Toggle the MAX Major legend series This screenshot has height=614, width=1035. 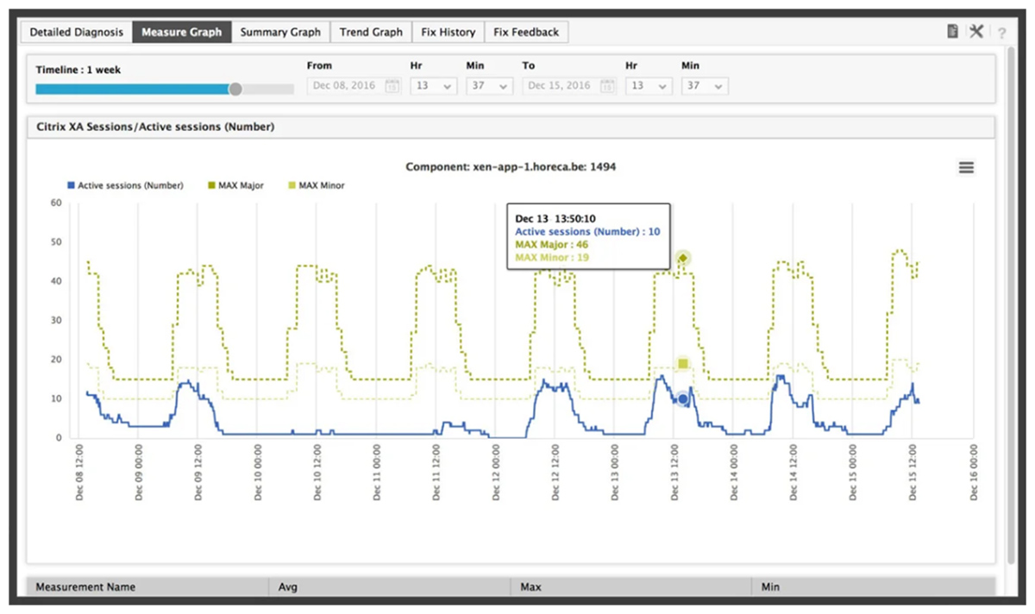pyautogui.click(x=235, y=185)
